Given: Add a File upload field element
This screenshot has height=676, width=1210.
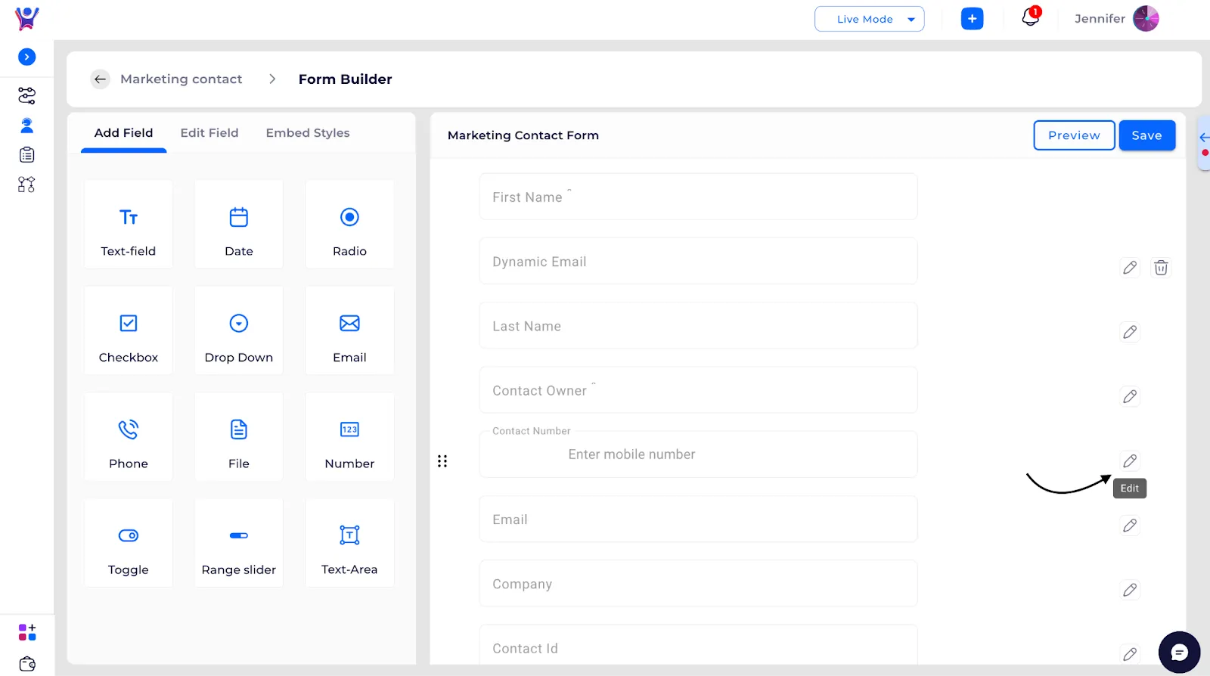Looking at the screenshot, I should (239, 436).
